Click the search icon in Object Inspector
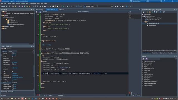178x100 pixels. [33, 51]
